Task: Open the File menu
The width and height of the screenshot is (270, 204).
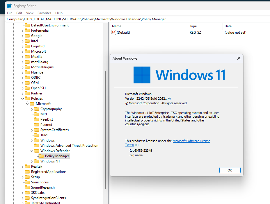Action: coord(10,13)
